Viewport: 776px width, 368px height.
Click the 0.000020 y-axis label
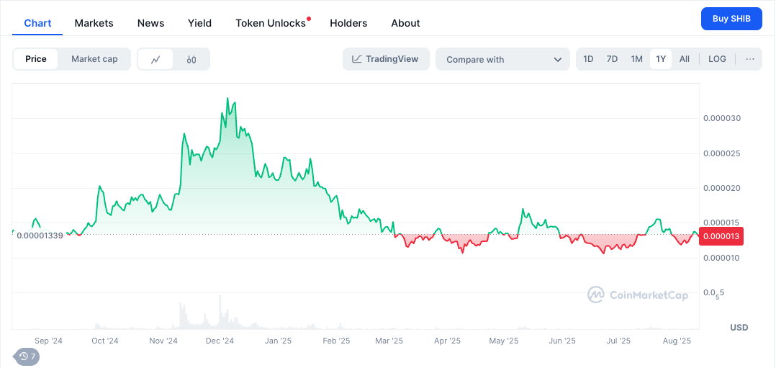(x=721, y=188)
